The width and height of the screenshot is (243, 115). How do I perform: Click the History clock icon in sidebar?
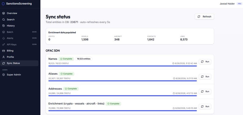point(4,26)
